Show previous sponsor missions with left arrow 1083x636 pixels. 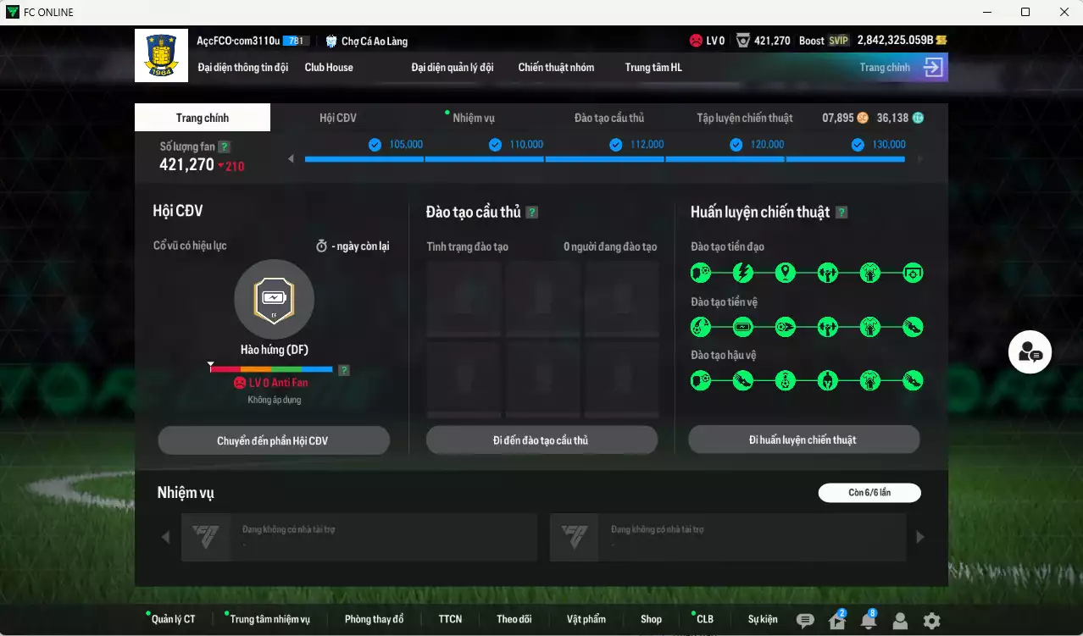click(165, 537)
